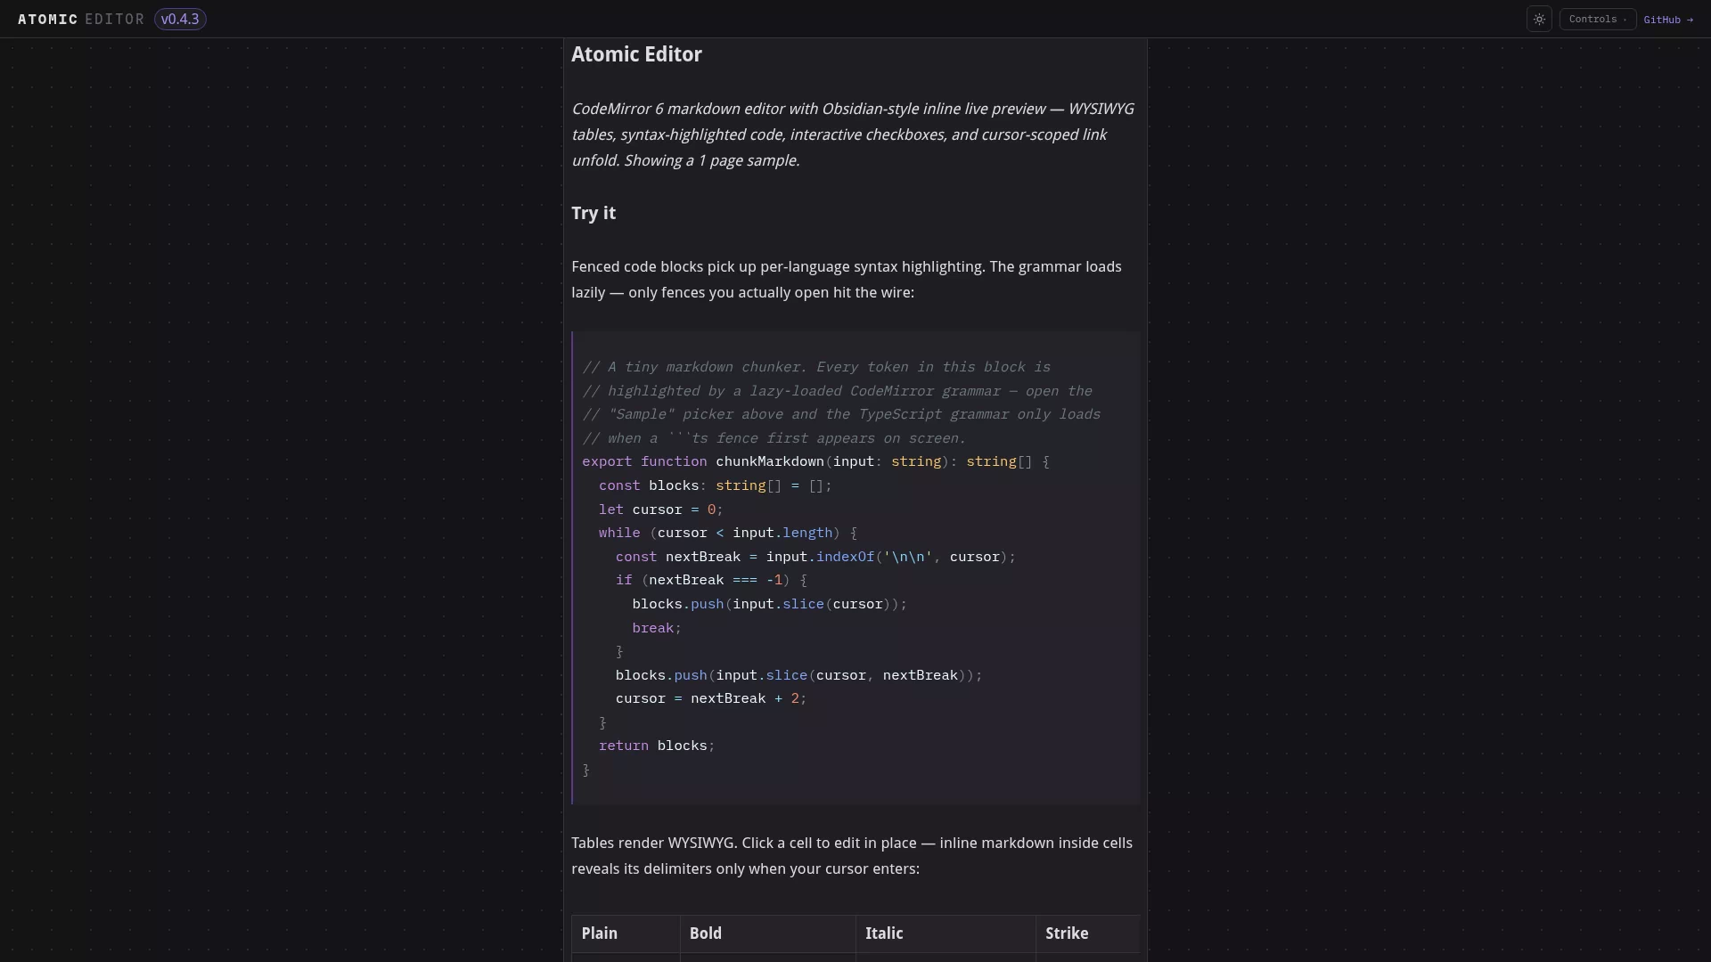Click the "Try it" heading
This screenshot has width=1711, height=962.
(594, 213)
